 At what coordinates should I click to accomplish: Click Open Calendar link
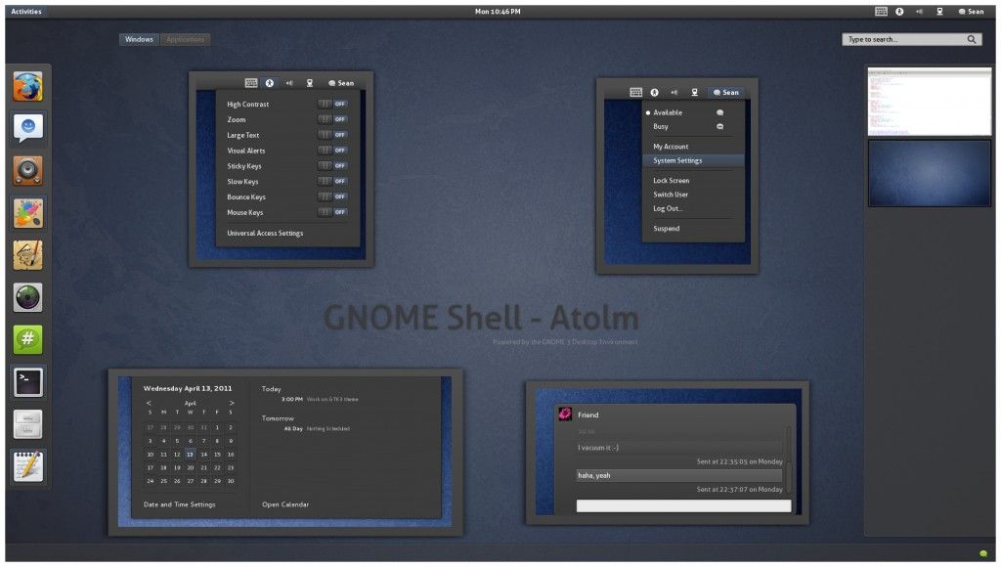coord(285,504)
